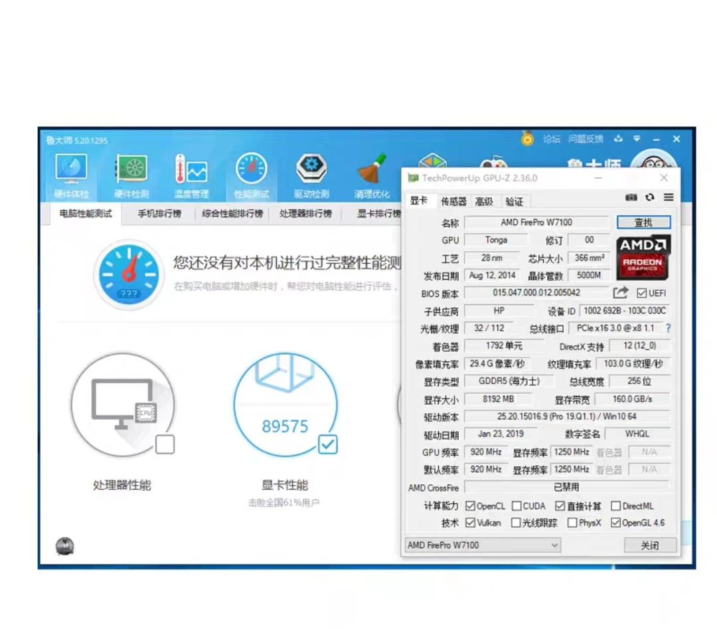Click the skin/upload icon in Ludashi title bar
Screen dimensions: 717x629
coord(618,139)
